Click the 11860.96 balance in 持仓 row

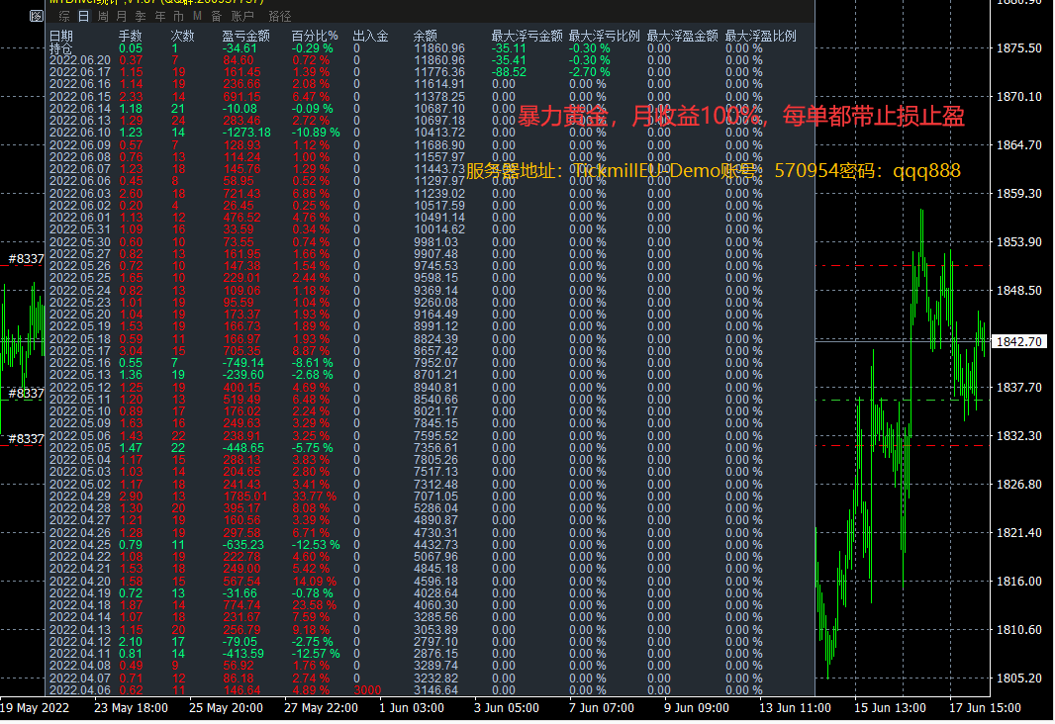click(439, 48)
